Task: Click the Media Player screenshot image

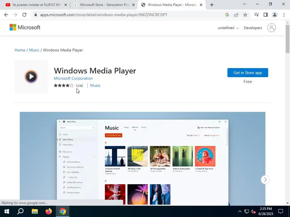Action: click(x=142, y=159)
